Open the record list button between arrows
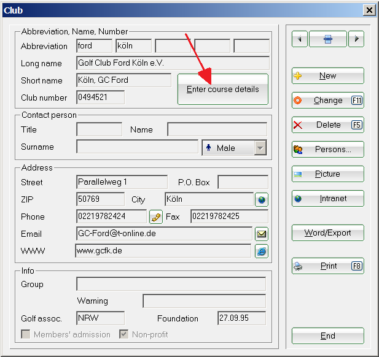The width and height of the screenshot is (379, 357). pos(328,39)
